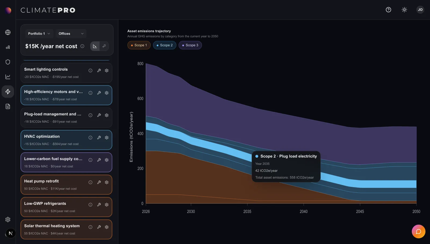The height and width of the screenshot is (244, 430).
Task: Open the shield risk icon in sidebar
Action: [8, 62]
